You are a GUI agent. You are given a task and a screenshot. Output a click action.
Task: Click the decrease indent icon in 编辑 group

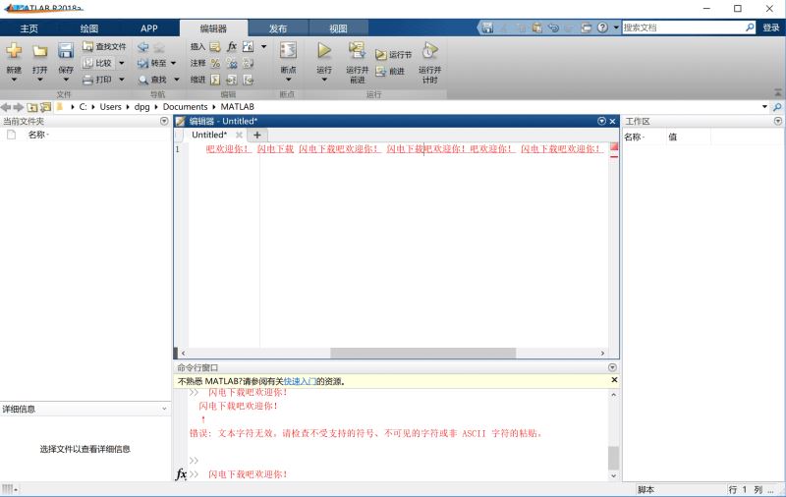[249, 80]
